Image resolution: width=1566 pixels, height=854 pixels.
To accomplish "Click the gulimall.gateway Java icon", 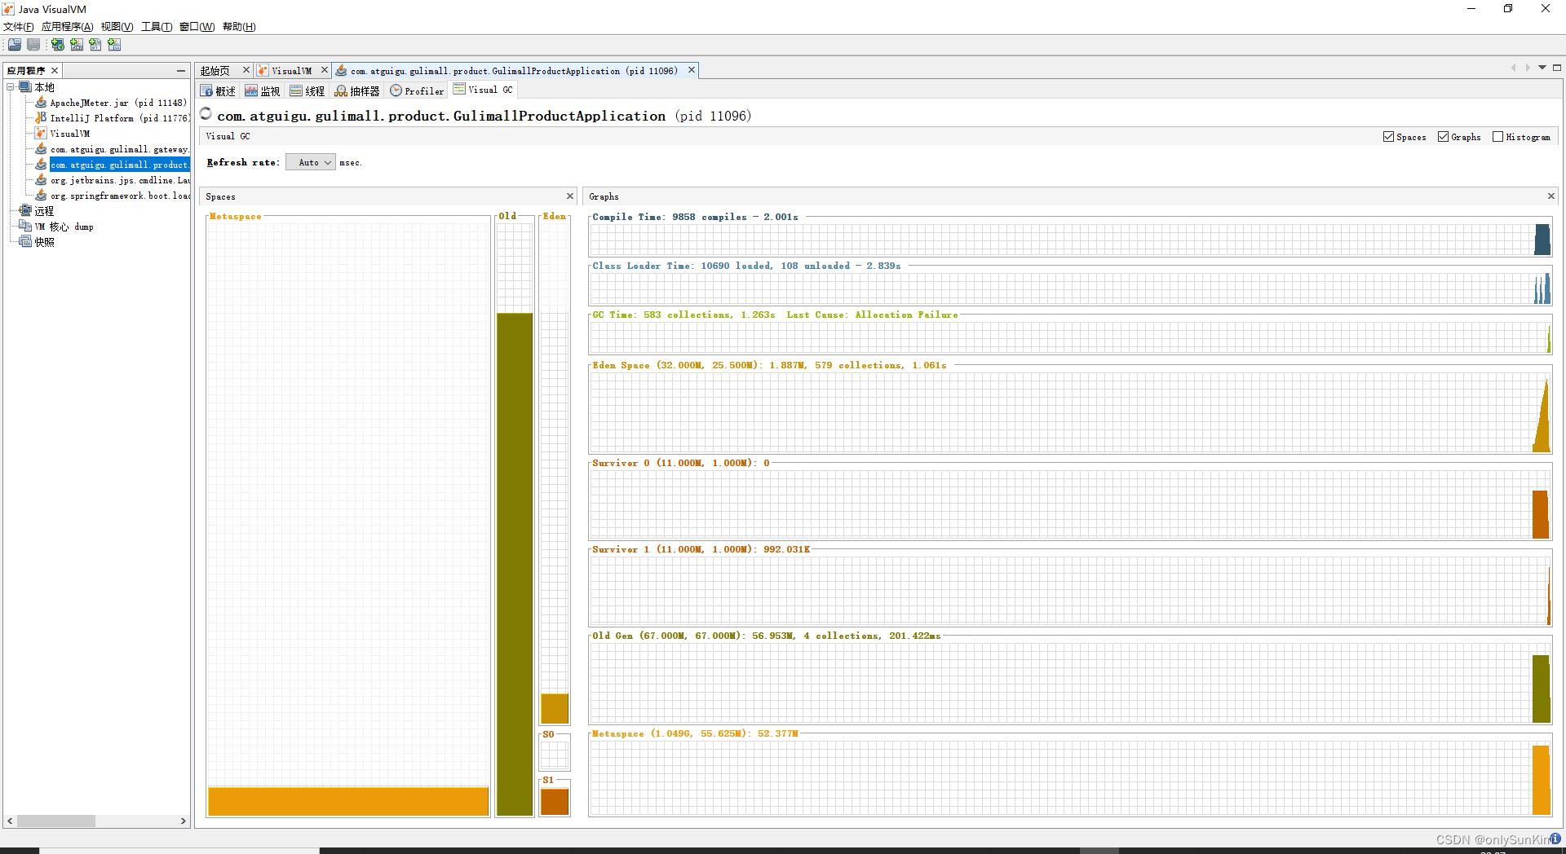I will click(41, 149).
